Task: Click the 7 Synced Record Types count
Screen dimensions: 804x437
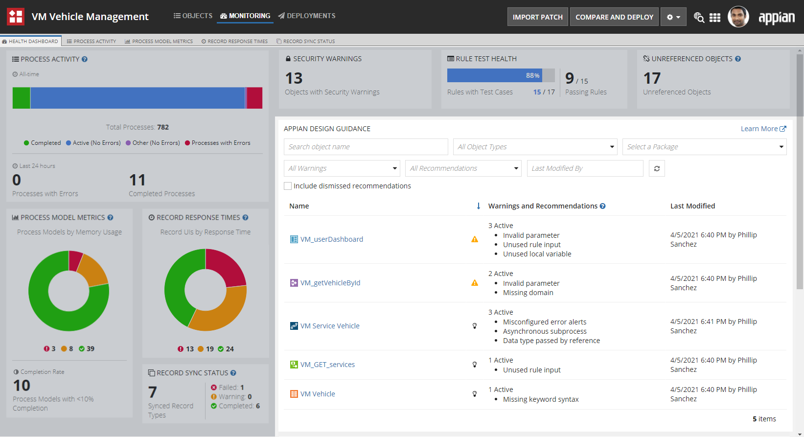Action: click(x=153, y=392)
